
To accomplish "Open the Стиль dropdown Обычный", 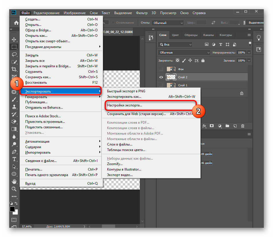I will [167, 23].
